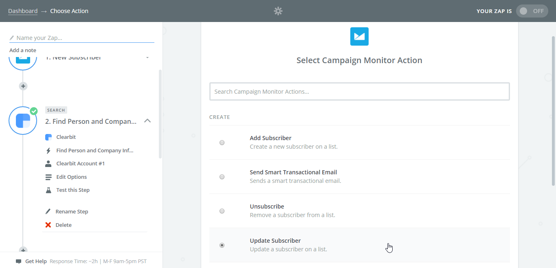Select the Add Subscriber radio button
This screenshot has width=556, height=268.
[222, 143]
